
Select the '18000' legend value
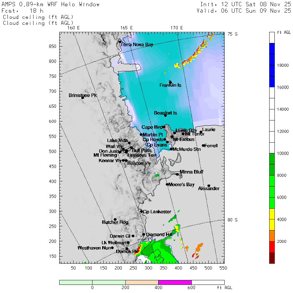click(283, 65)
